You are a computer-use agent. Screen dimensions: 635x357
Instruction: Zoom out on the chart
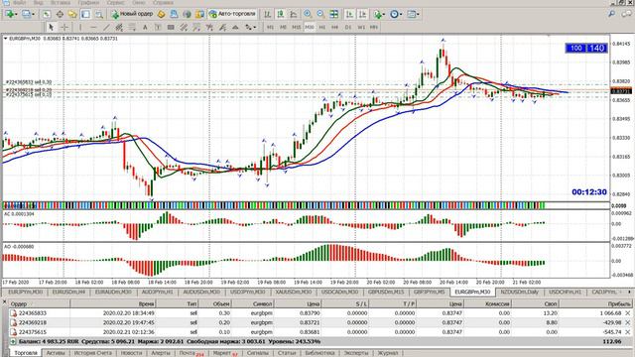click(x=320, y=14)
